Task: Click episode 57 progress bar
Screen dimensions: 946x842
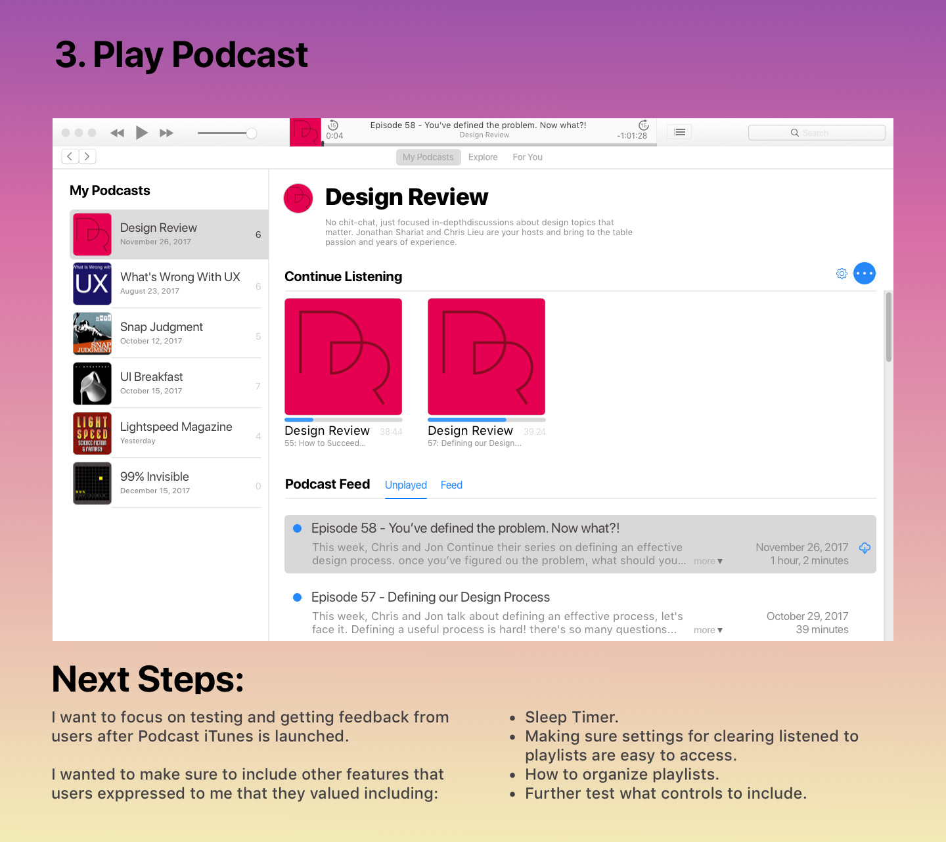Action: (x=487, y=420)
